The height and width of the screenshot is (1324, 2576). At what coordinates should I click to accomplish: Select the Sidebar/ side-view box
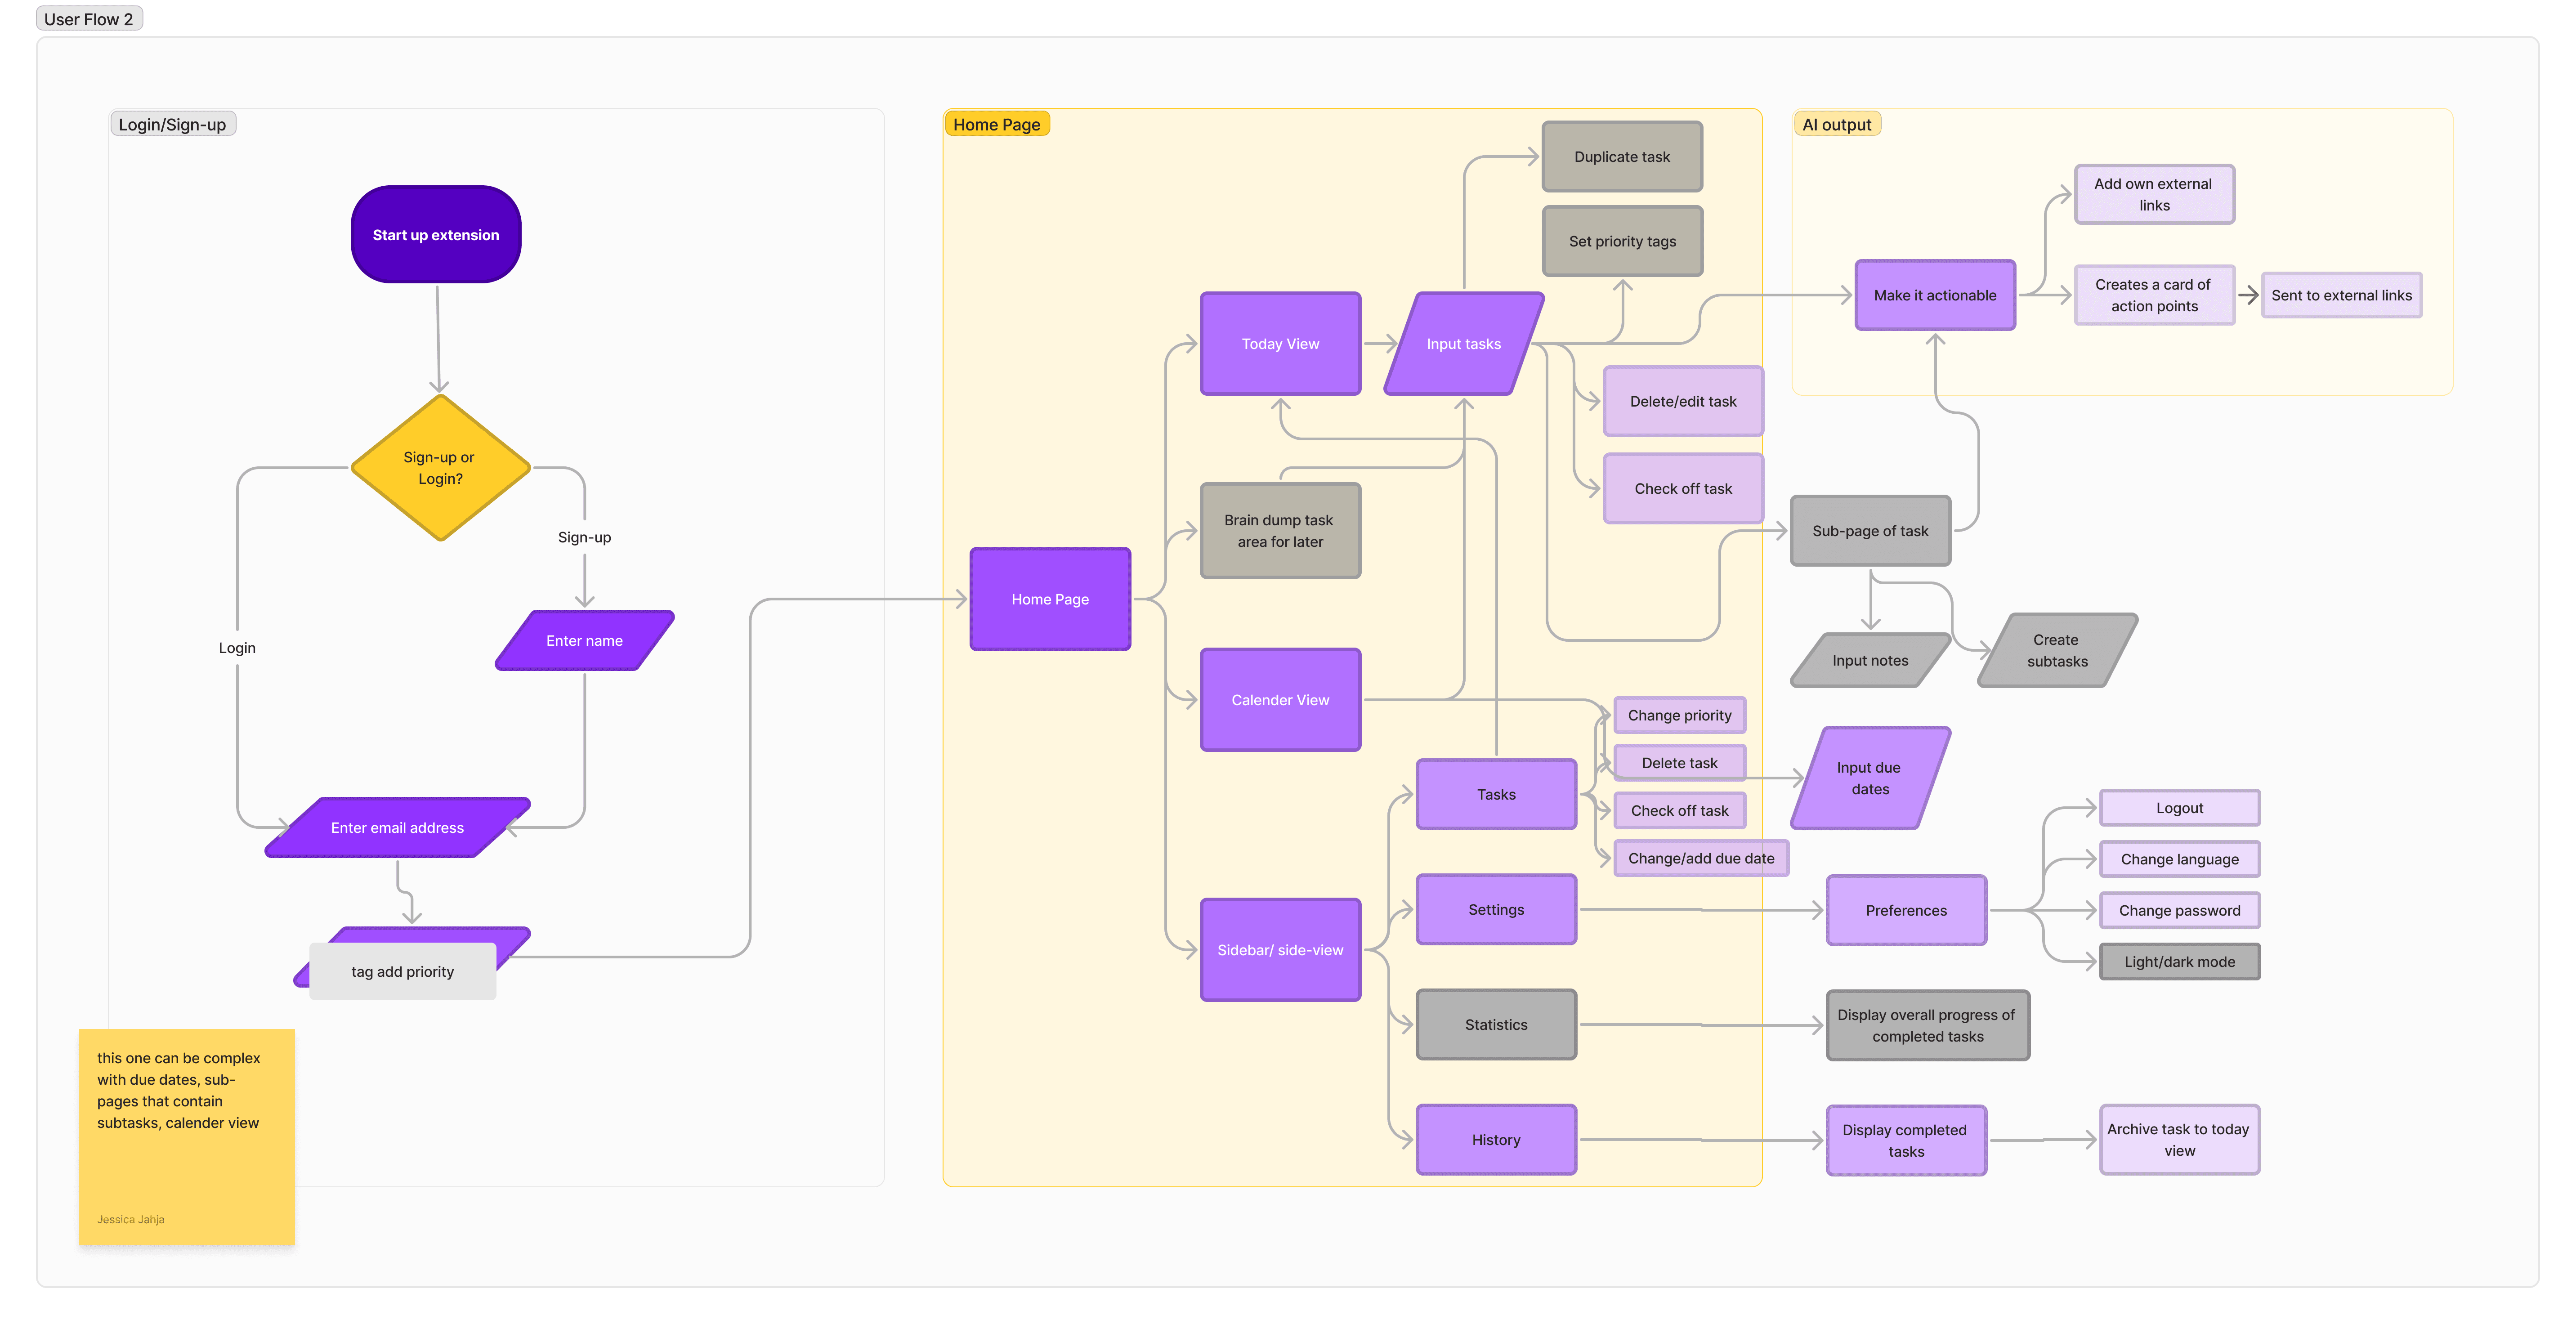(x=1279, y=949)
